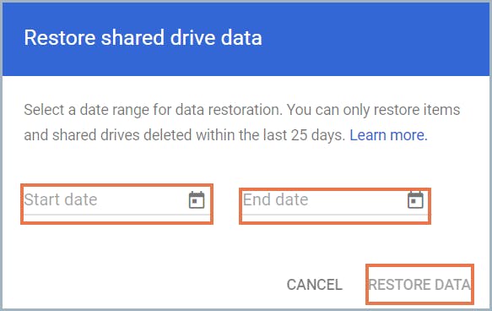The width and height of the screenshot is (492, 311).
Task: Cancel the restore dialog
Action: (315, 285)
